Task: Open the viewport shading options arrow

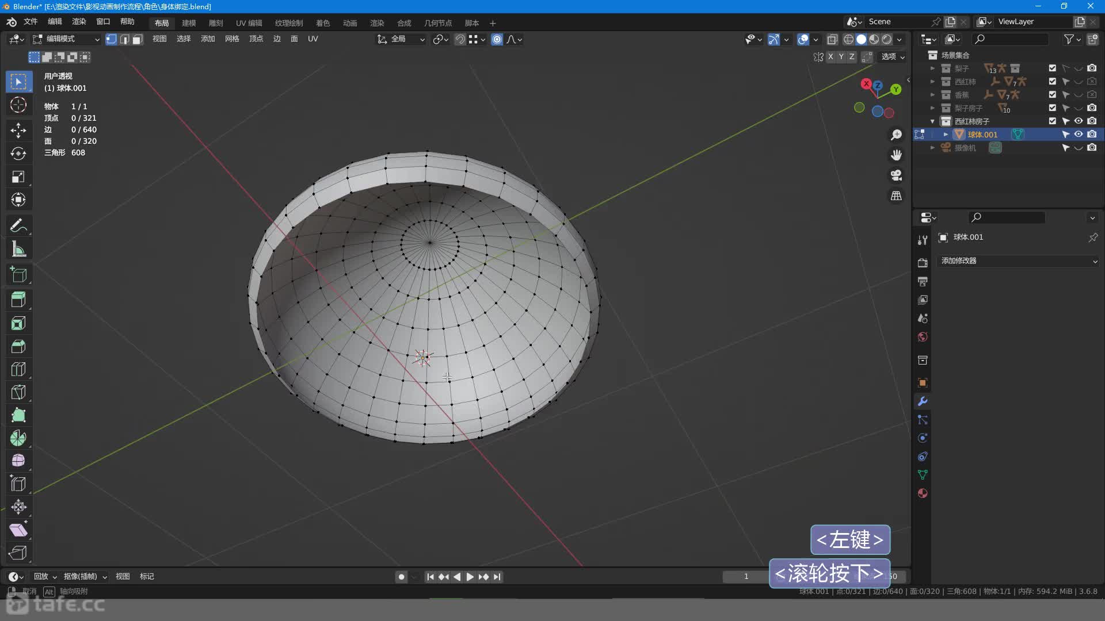Action: click(x=900, y=40)
